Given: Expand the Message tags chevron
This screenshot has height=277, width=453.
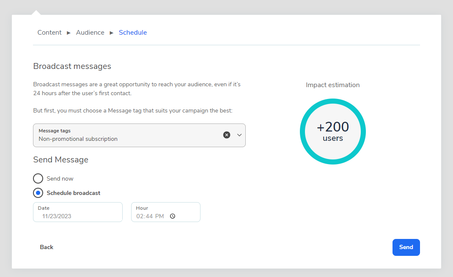Looking at the screenshot, I should pos(239,135).
